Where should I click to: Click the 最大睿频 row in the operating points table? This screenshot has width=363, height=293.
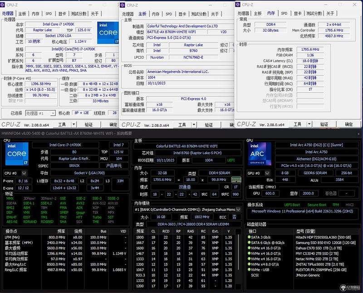pyautogui.click(x=65, y=248)
